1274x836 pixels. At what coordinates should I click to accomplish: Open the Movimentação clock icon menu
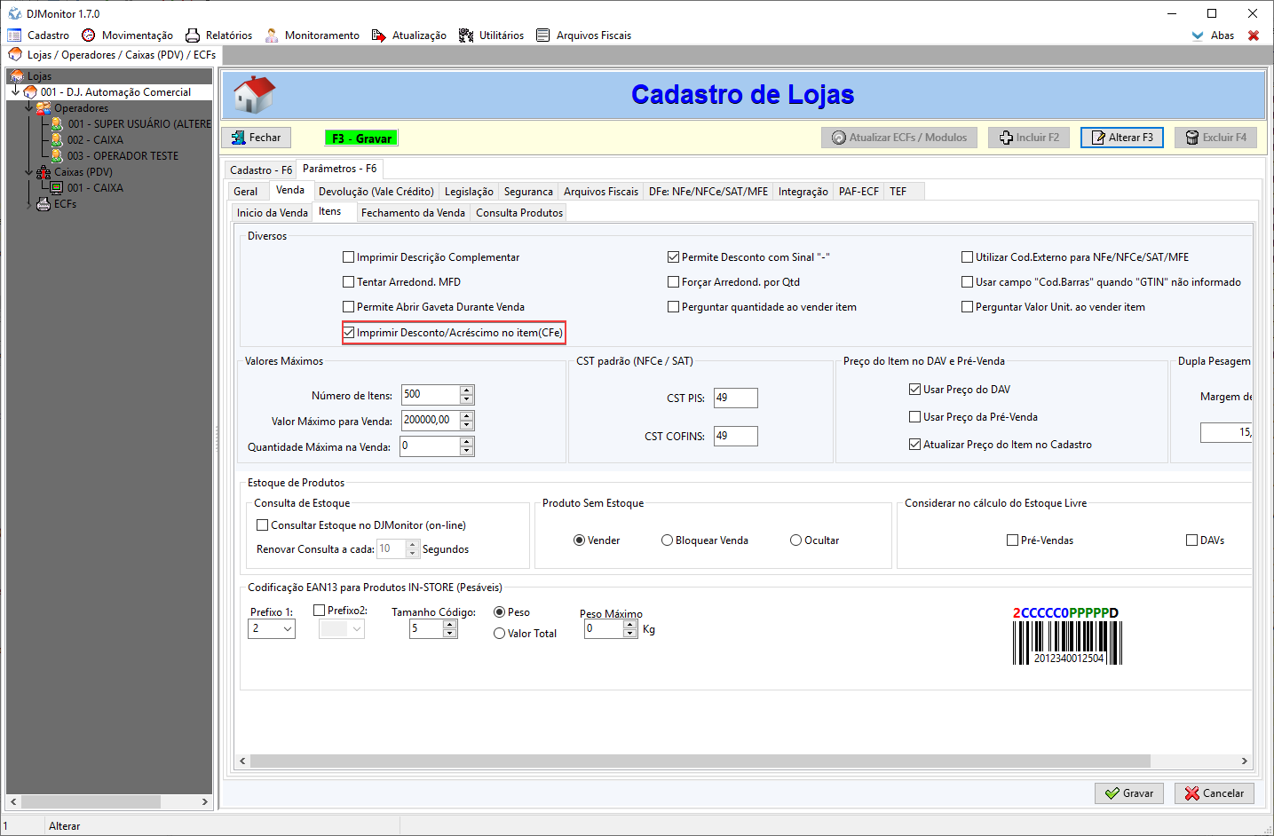coord(89,35)
